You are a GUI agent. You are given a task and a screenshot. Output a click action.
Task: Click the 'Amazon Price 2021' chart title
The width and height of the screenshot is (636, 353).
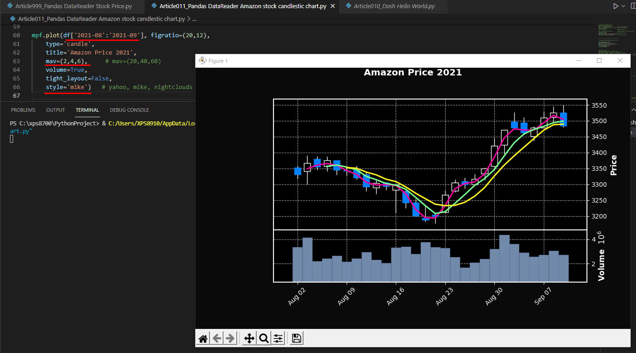412,73
